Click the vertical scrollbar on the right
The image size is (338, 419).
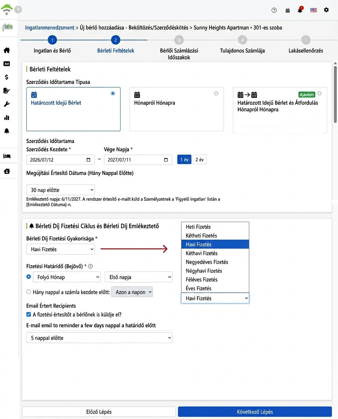[335, 95]
